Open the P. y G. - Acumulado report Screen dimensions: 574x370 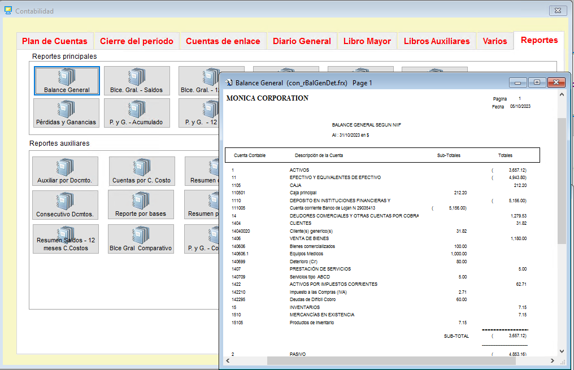tap(137, 113)
